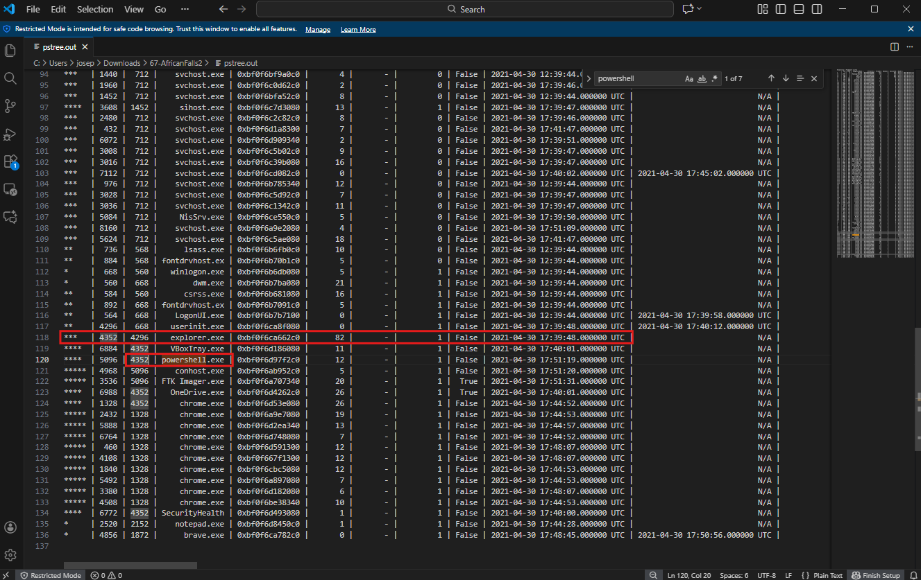Open Run and Debug view
The width and height of the screenshot is (921, 580).
(x=10, y=134)
